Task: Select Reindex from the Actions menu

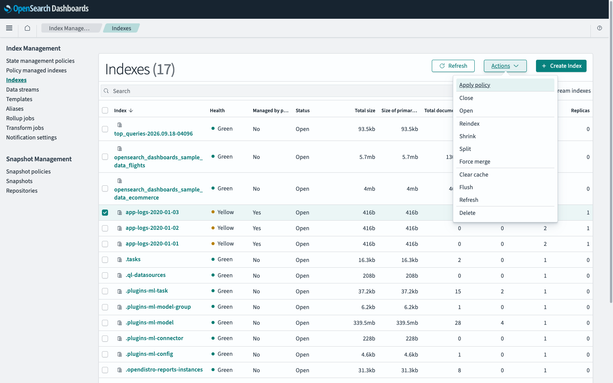Action: pyautogui.click(x=505, y=124)
